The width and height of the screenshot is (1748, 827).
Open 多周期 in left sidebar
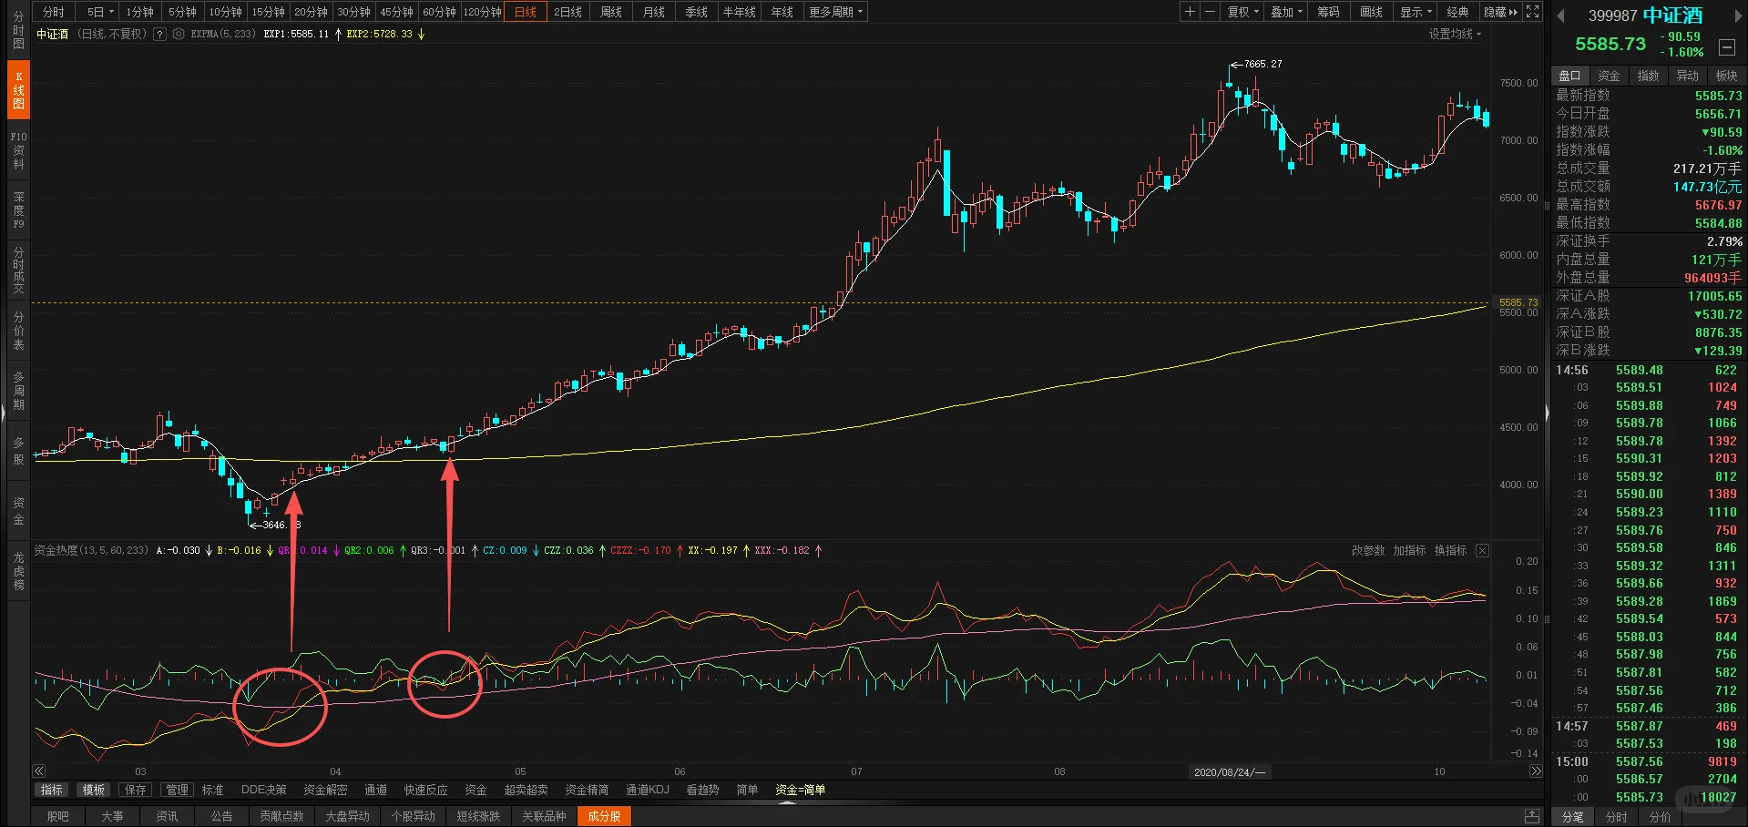pos(18,391)
